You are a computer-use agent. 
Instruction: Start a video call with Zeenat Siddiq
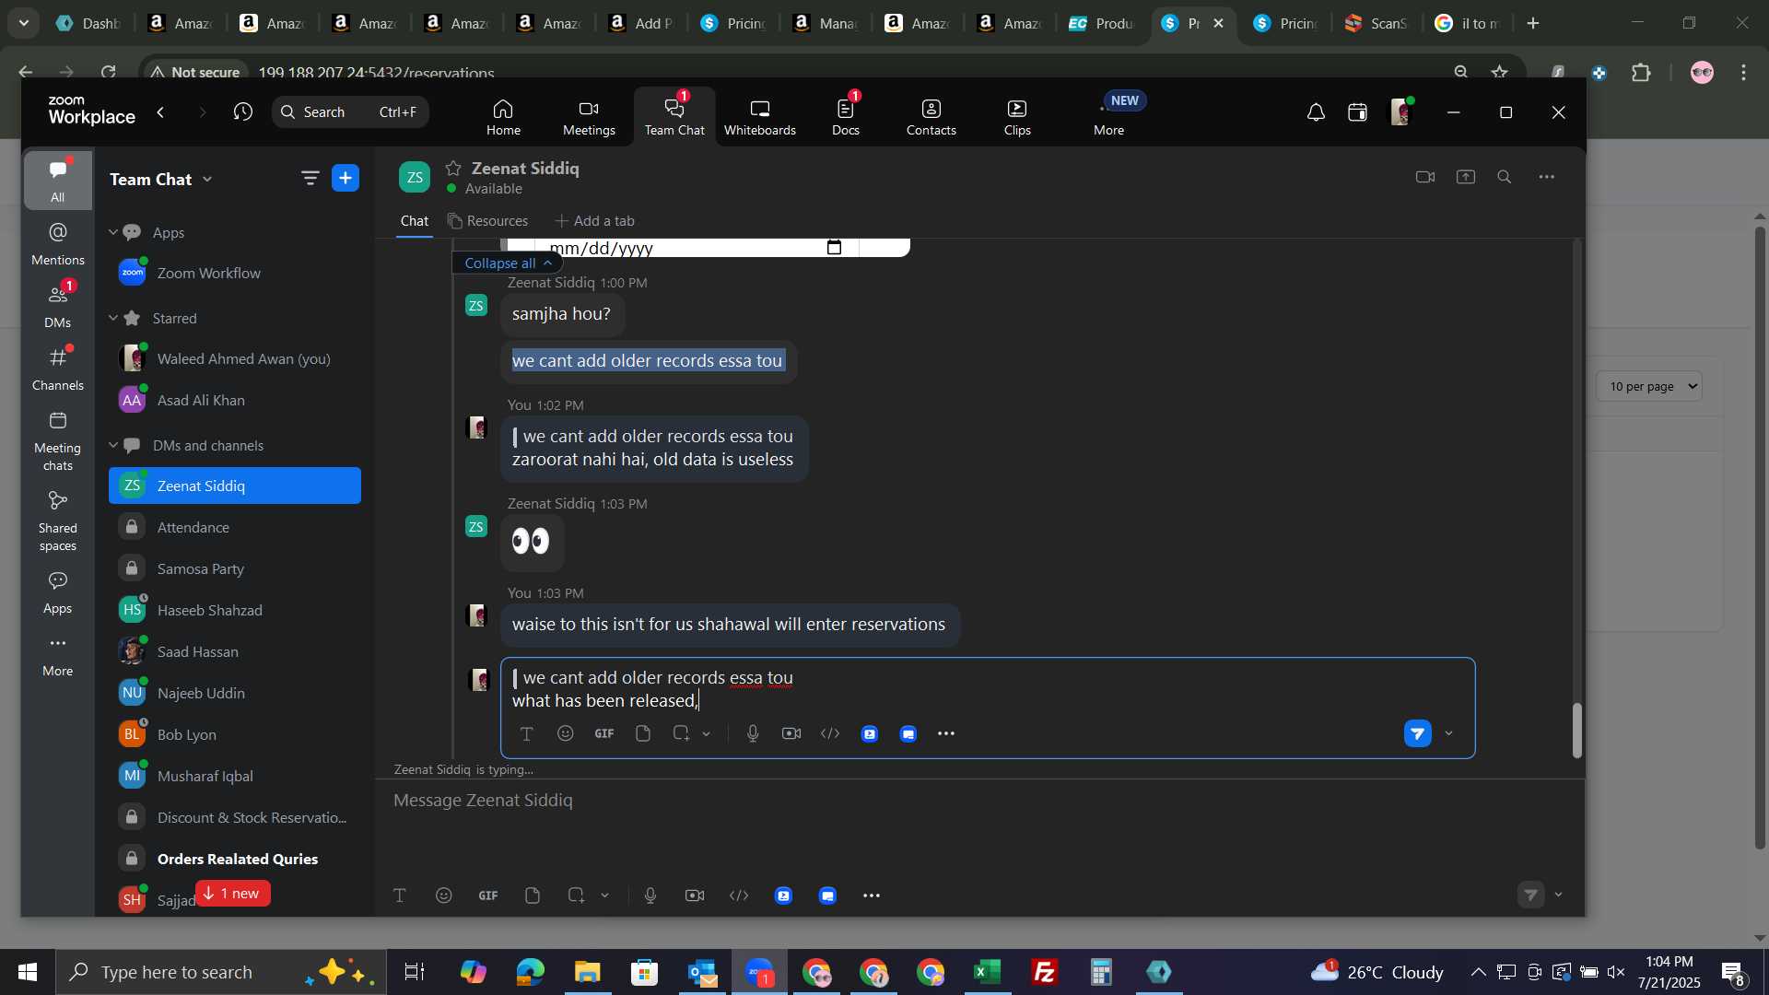tap(1425, 177)
